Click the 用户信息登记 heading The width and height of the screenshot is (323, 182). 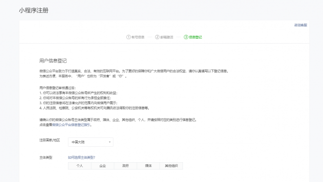[53, 61]
